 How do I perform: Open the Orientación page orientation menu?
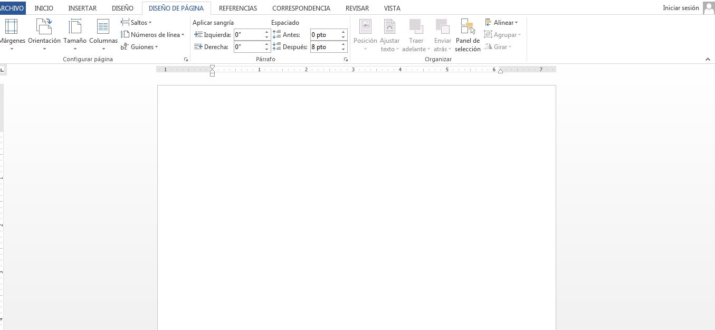[44, 35]
